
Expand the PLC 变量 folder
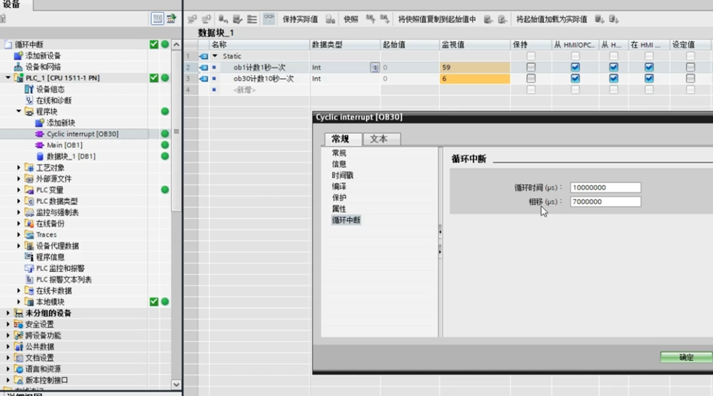pyautogui.click(x=19, y=190)
